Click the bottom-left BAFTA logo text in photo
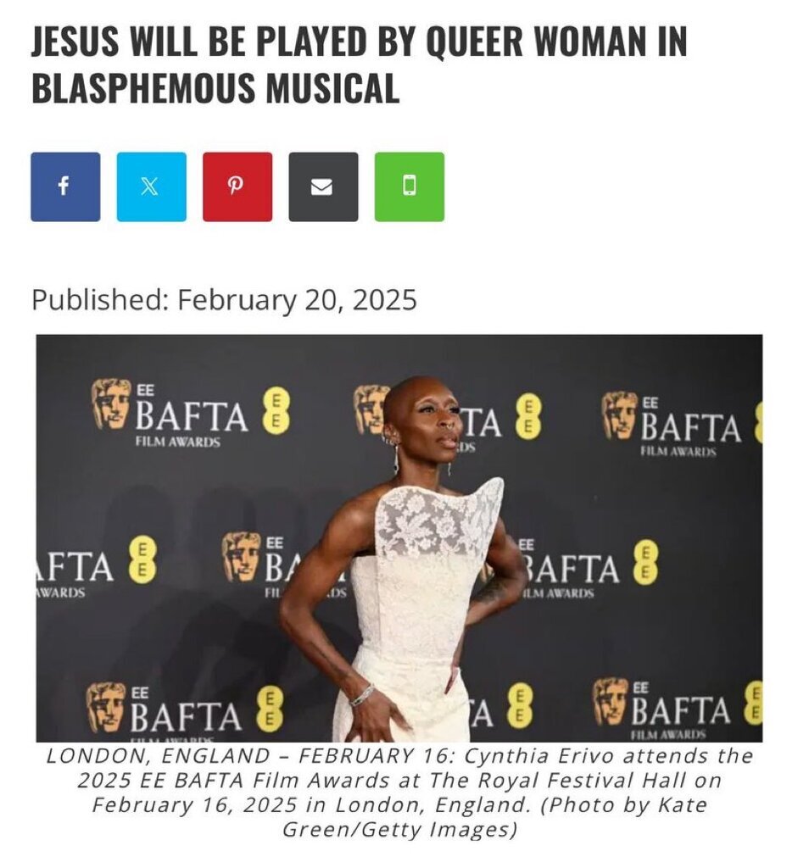 (186, 714)
